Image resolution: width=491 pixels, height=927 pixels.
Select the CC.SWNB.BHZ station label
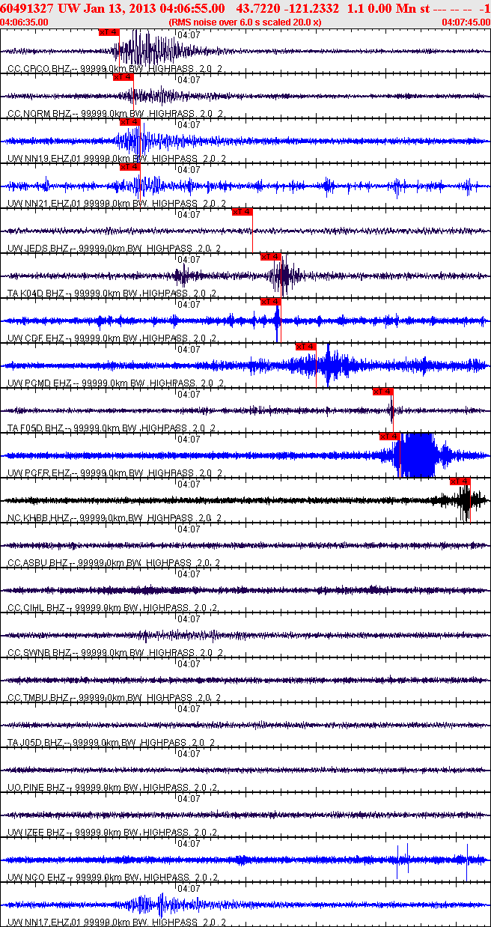pyautogui.click(x=38, y=652)
